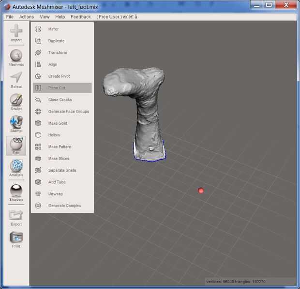The height and width of the screenshot is (289, 300).
Task: Click the Create Pivot icon
Action: click(38, 76)
